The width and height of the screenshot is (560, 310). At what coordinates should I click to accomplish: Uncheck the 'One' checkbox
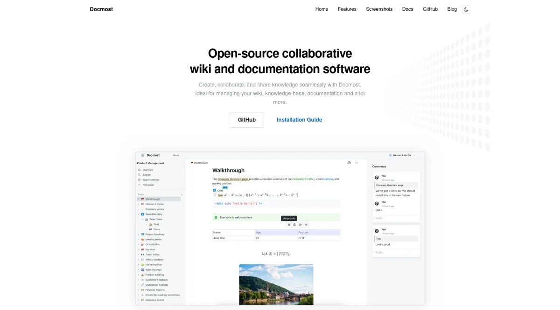tap(214, 190)
